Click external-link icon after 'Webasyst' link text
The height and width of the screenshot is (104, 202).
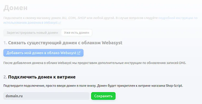[x=60, y=23]
